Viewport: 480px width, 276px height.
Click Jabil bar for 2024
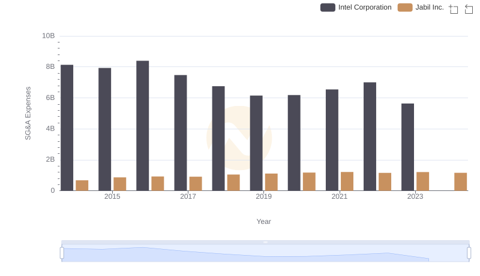[461, 182]
